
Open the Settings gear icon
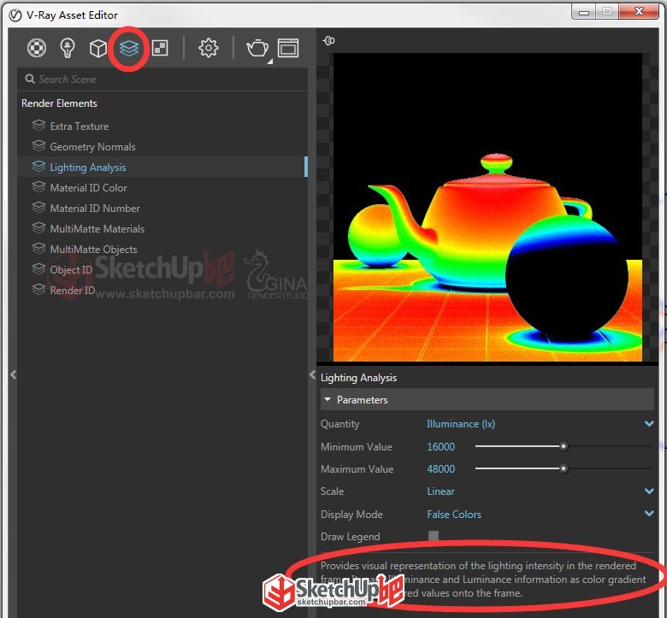[x=209, y=48]
